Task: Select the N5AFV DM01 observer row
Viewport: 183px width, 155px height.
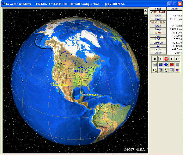Action: click(x=158, y=12)
